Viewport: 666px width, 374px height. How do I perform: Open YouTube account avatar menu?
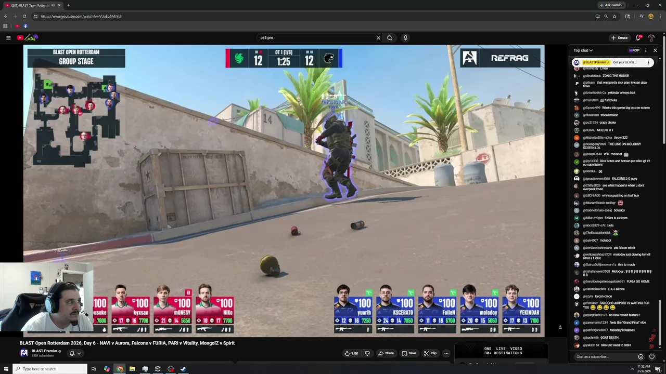651,37
